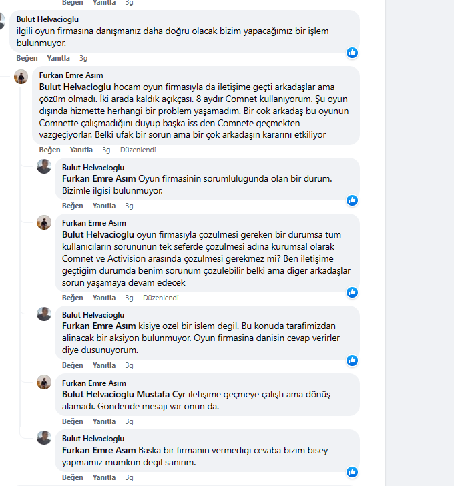This screenshot has height=486, width=454.
Task: Open Furkan Emre Asım avatar on first reply
Action: tap(21, 77)
